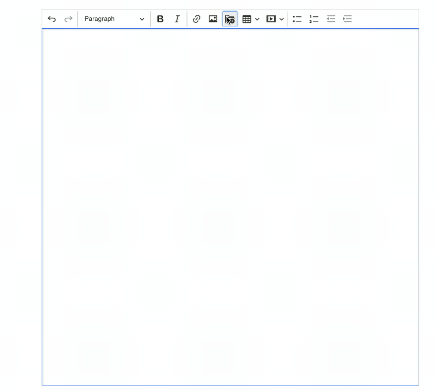Click the decrease indent icon

(330, 19)
